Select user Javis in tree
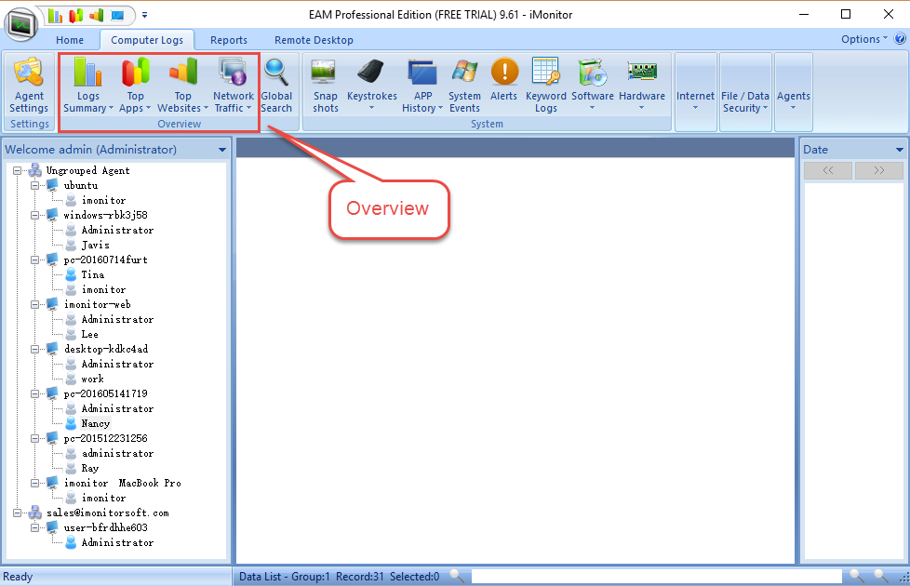Viewport: 910px width, 586px height. [95, 245]
